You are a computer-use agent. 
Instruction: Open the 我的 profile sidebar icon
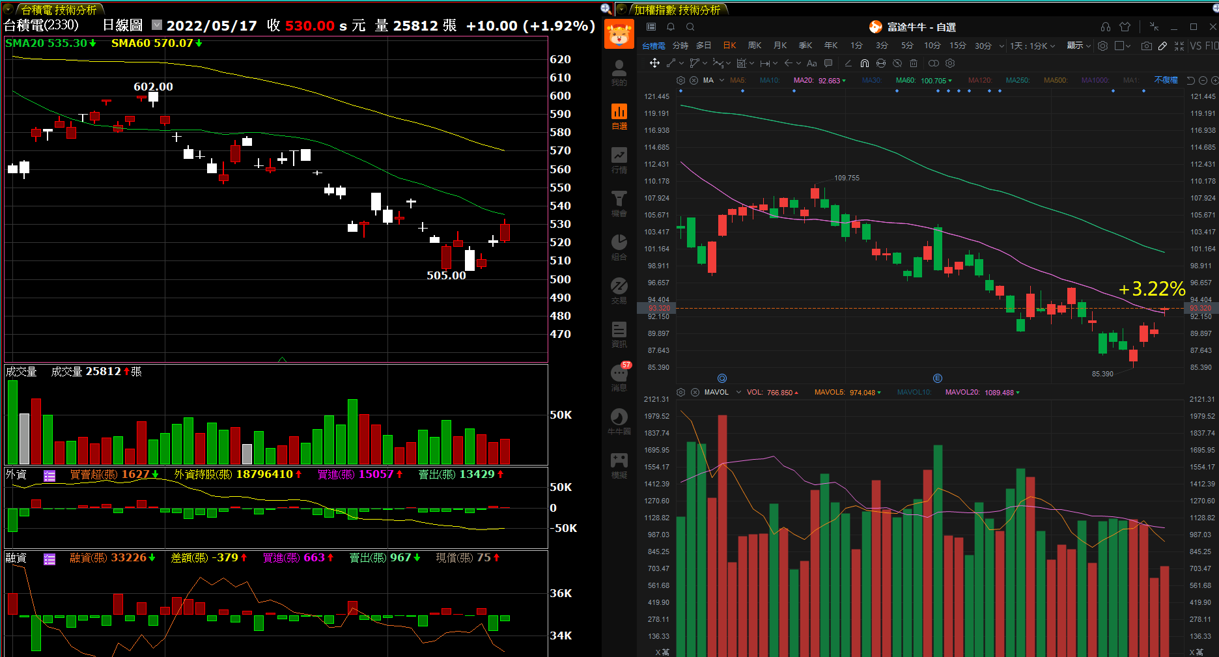click(619, 72)
